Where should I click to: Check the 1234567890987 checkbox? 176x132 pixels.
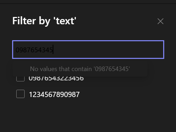click(x=20, y=94)
